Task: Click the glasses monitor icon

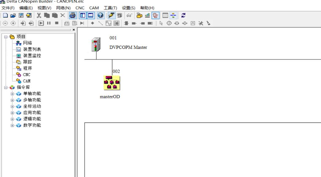Action: point(129,15)
